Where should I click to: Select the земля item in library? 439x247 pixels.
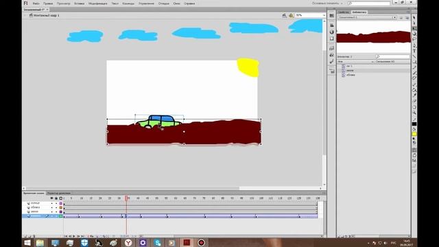pyautogui.click(x=350, y=71)
